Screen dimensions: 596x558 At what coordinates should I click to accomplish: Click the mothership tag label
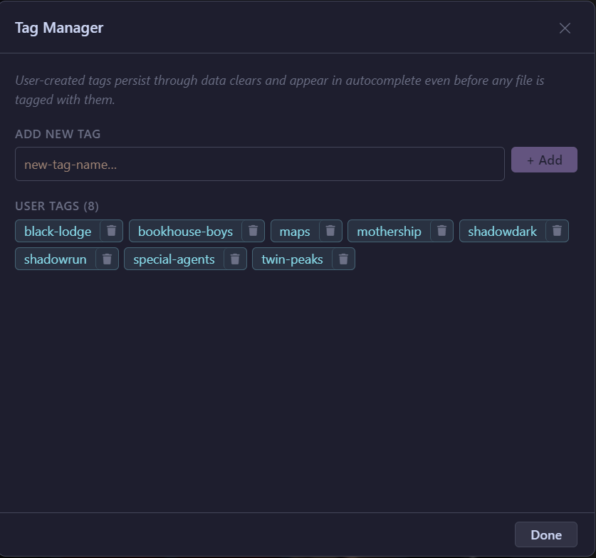tap(389, 231)
